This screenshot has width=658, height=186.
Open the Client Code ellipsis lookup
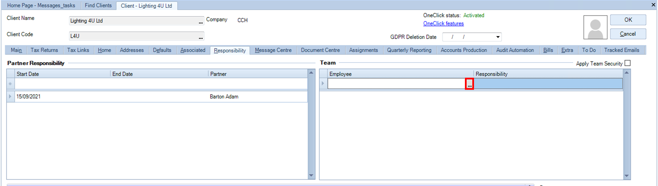201,37
